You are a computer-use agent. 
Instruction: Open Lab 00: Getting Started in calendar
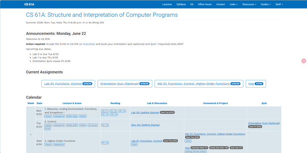coord(145,113)
